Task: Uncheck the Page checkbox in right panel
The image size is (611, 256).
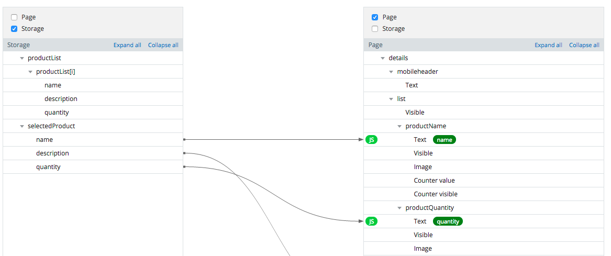Action: 375,17
